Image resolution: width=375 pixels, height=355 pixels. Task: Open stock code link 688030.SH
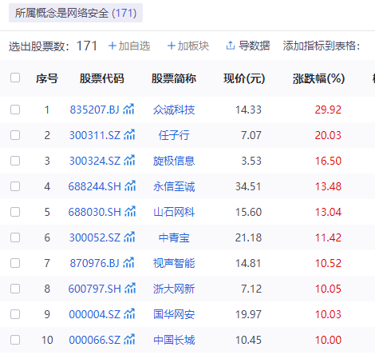pyautogui.click(x=95, y=212)
